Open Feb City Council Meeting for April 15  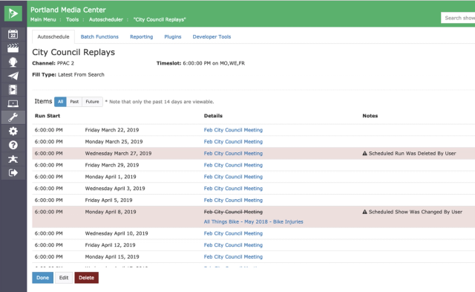coord(233,257)
